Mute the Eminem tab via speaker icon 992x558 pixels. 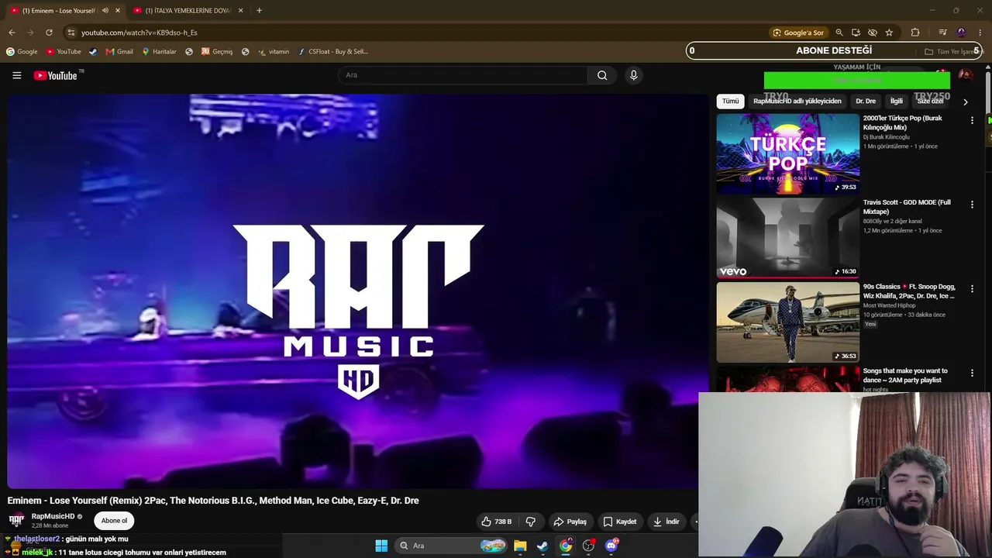coord(105,11)
